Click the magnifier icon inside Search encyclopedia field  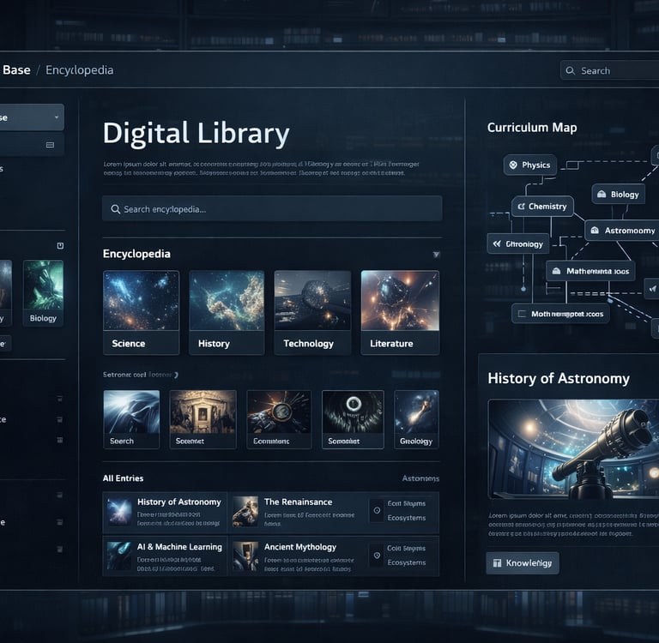(x=115, y=209)
